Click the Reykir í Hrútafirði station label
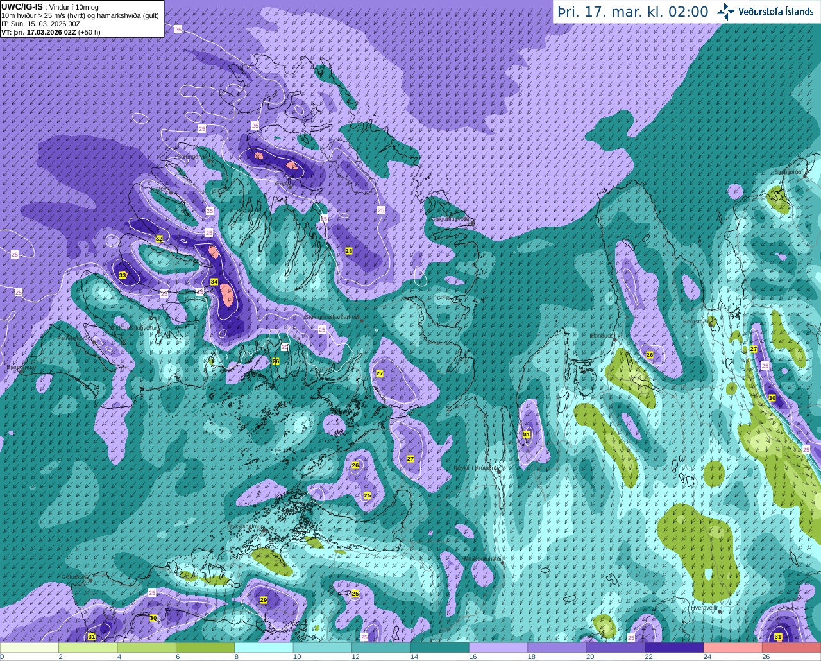821x661 pixels. tap(476, 468)
